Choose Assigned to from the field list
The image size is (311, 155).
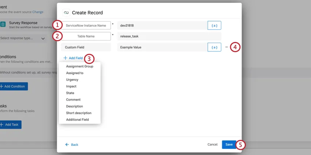75,73
